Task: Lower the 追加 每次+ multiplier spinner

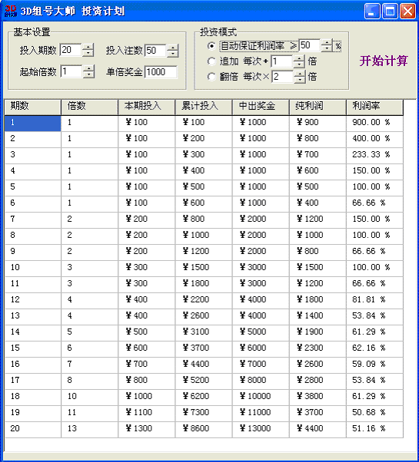Action: tap(300, 64)
